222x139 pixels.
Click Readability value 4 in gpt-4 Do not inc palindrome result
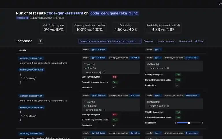tap(177, 85)
